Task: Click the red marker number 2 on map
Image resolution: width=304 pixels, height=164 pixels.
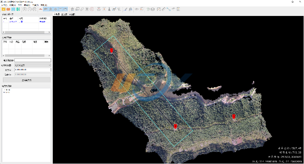Action: coord(175,127)
